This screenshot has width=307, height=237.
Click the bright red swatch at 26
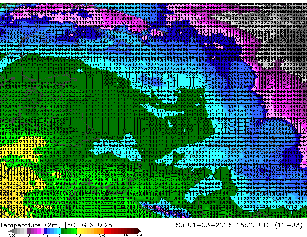click(x=106, y=231)
